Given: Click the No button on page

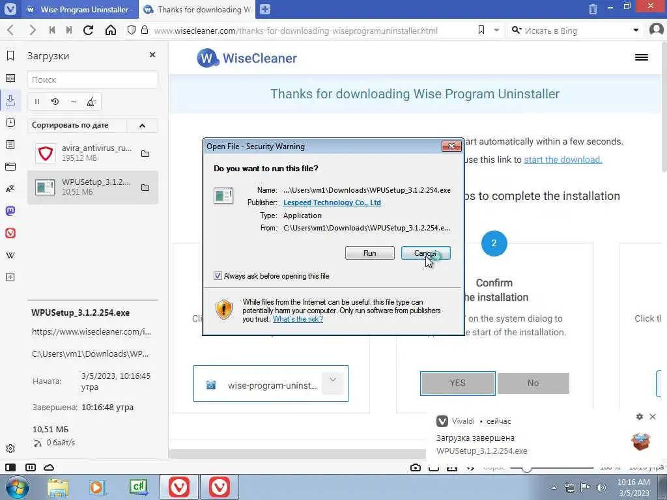Looking at the screenshot, I should [x=533, y=383].
